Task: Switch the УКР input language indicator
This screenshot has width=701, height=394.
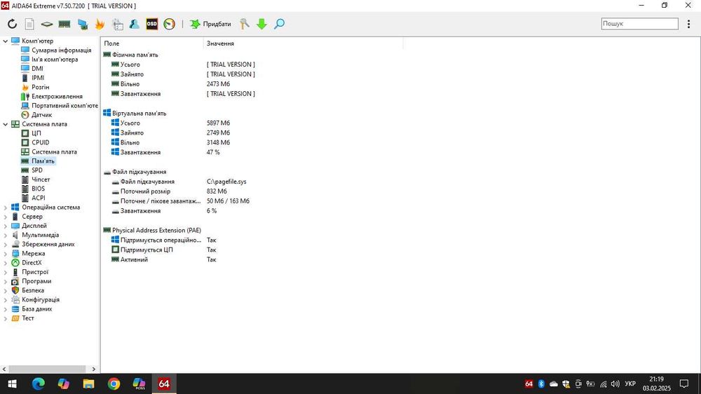Action: coord(630,383)
